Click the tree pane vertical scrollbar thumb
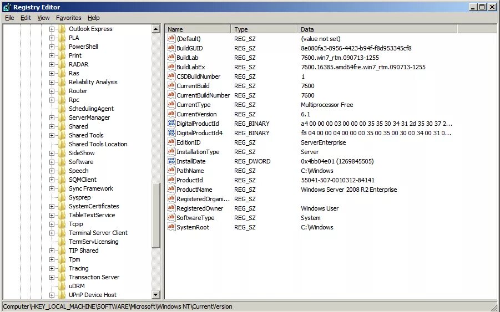500x312 pixels. tap(155, 215)
